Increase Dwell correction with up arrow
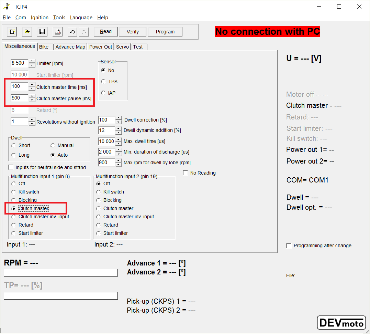Viewport: 370px width, 334px height. tap(119, 118)
